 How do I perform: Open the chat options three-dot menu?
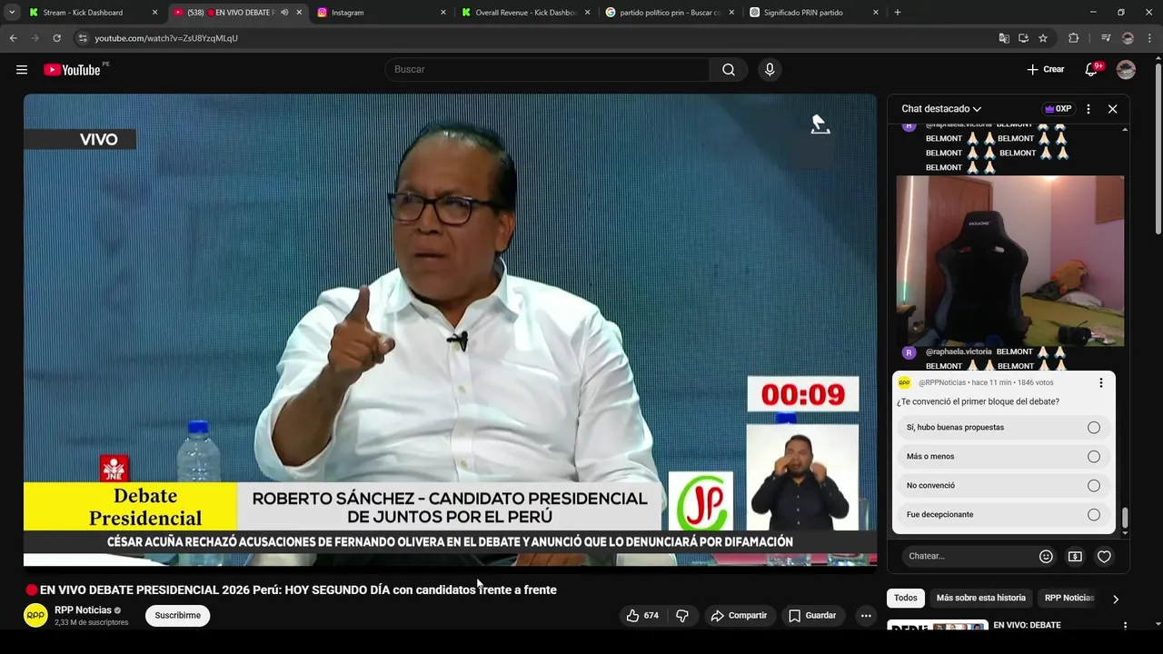[1088, 109]
